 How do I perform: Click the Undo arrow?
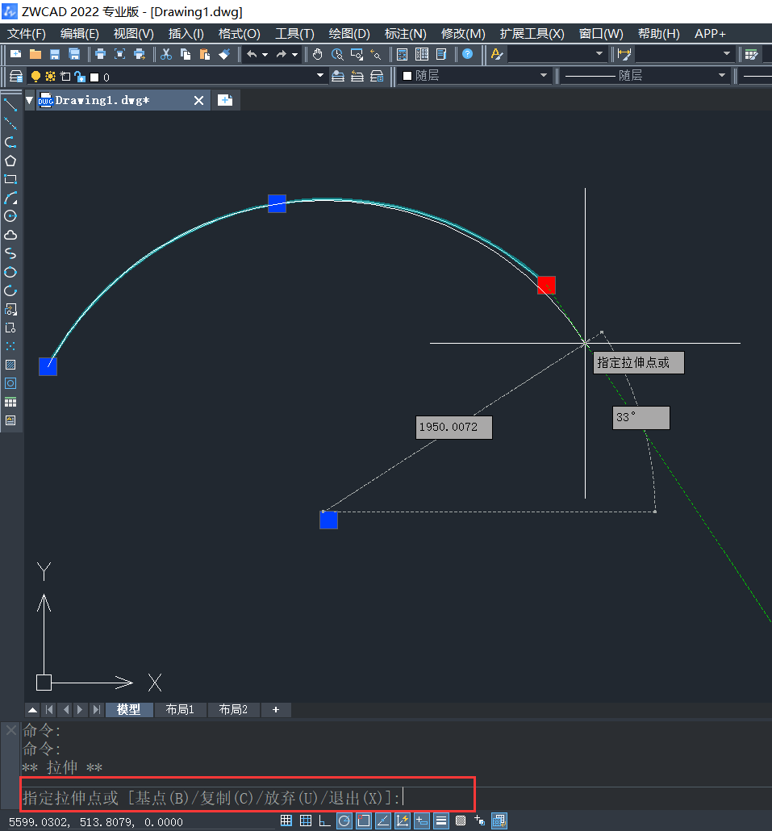252,54
